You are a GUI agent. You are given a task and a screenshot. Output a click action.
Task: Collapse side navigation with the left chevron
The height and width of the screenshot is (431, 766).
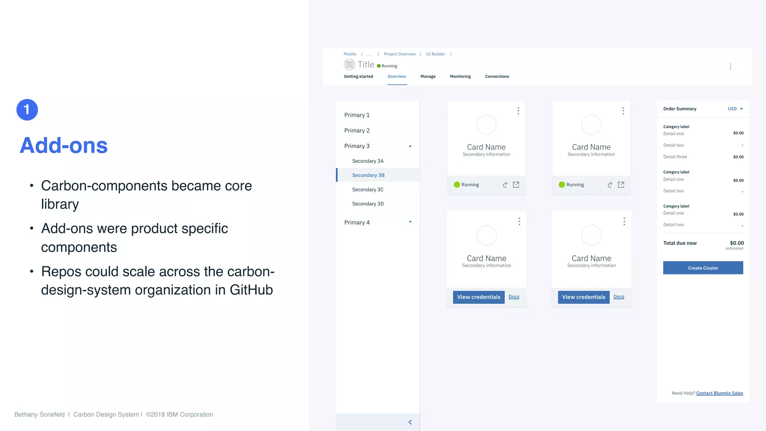(x=410, y=422)
